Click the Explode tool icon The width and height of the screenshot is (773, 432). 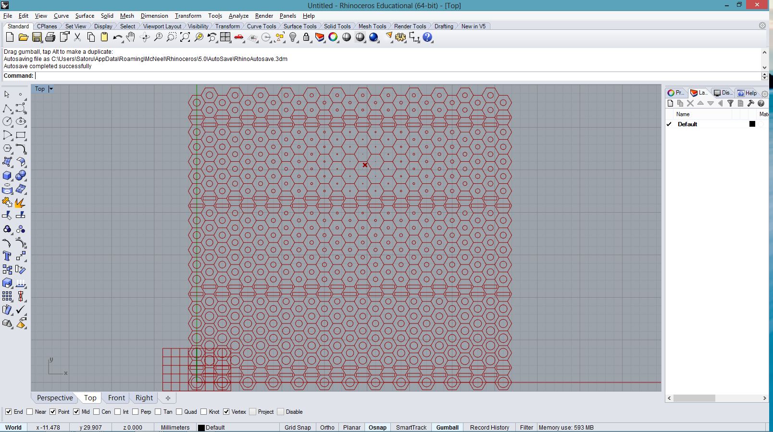click(x=20, y=203)
